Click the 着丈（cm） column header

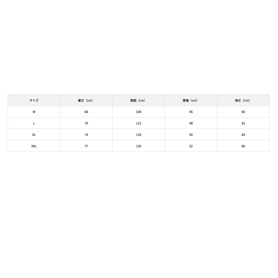click(86, 100)
